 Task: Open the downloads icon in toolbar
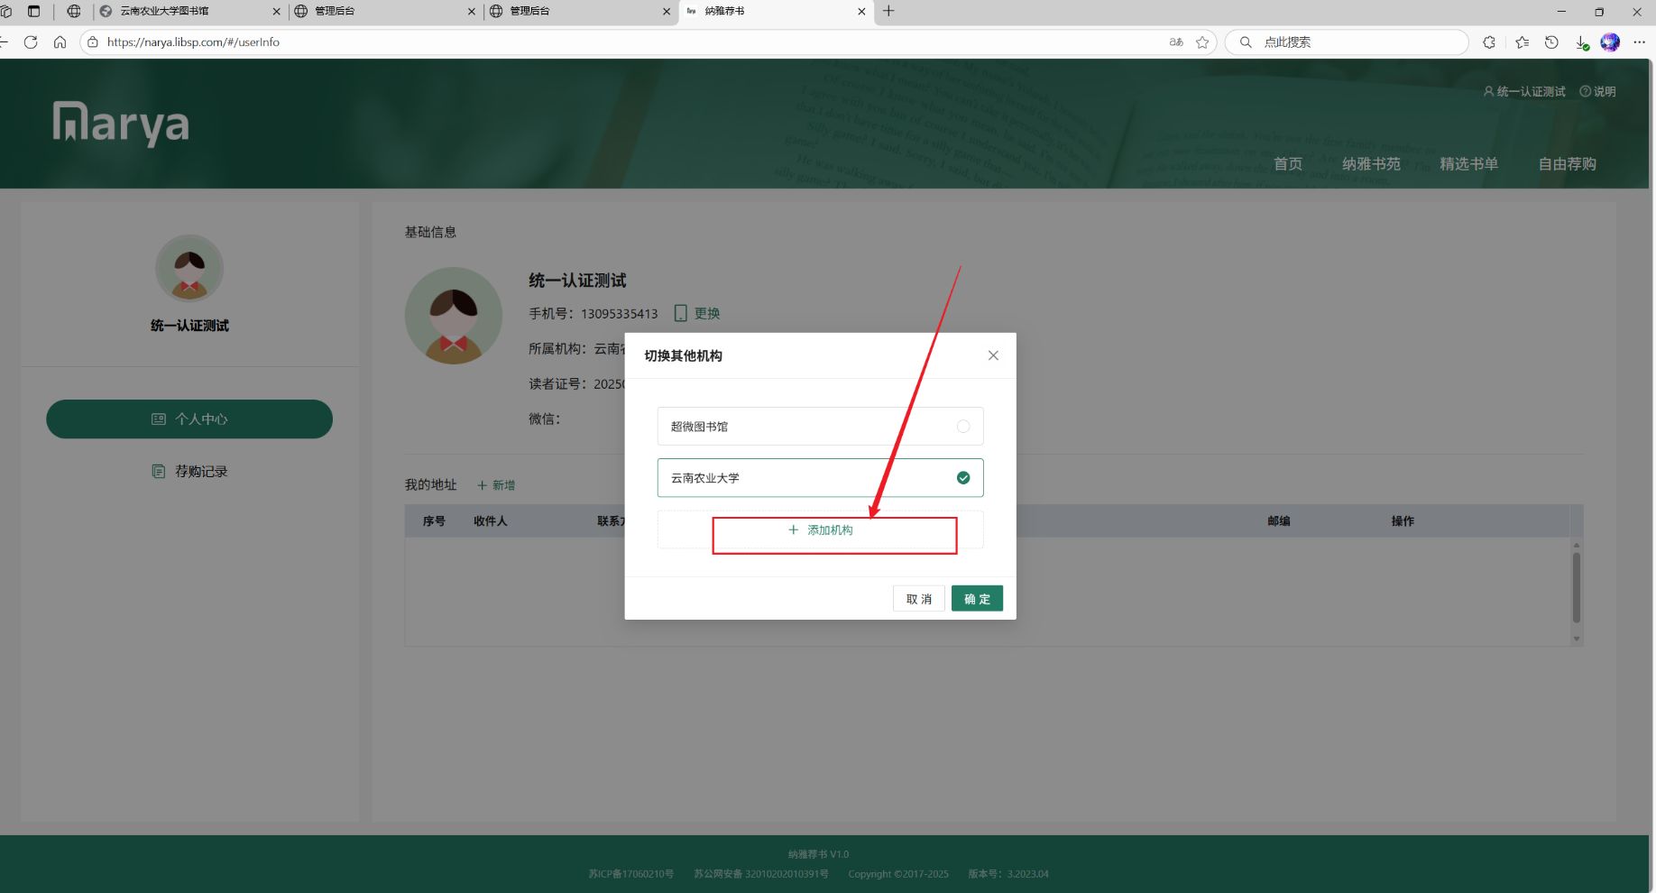[x=1581, y=42]
